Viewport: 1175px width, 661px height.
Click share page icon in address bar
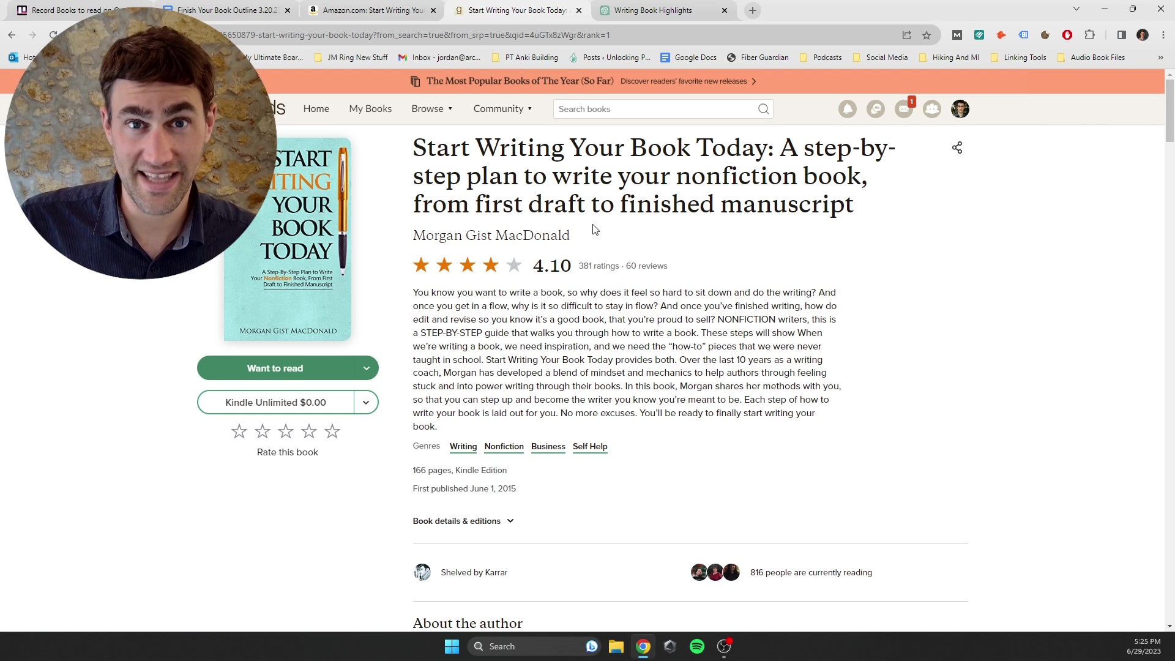[906, 35]
